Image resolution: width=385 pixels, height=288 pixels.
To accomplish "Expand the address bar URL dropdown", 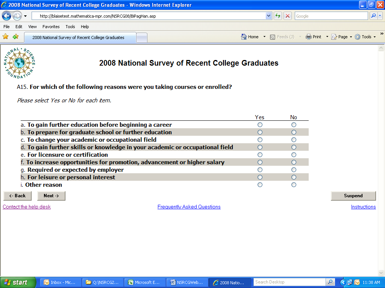I will coord(268,16).
